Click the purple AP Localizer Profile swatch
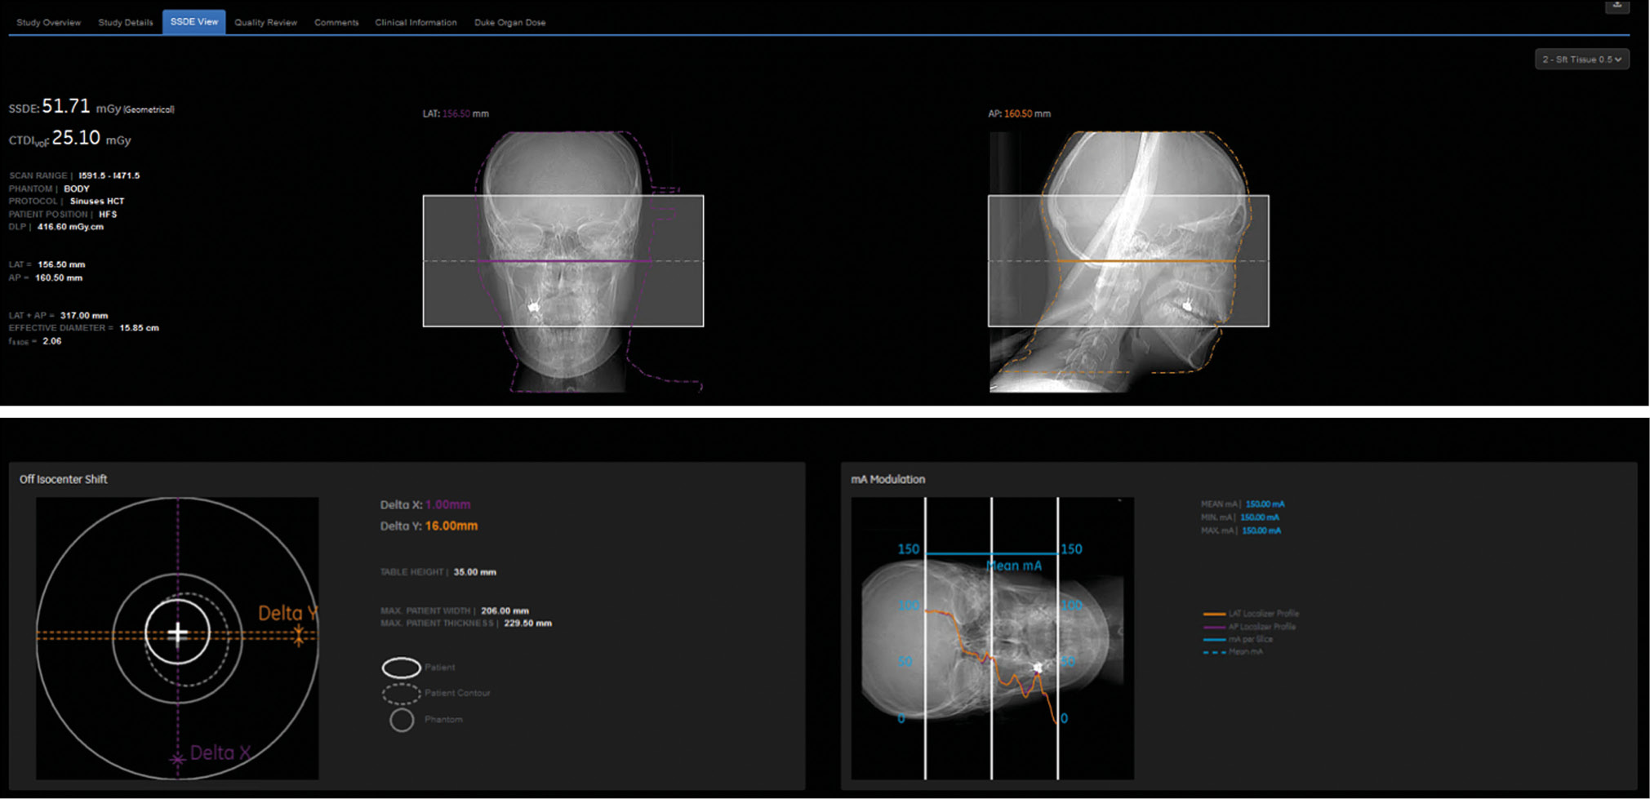 [x=1214, y=627]
